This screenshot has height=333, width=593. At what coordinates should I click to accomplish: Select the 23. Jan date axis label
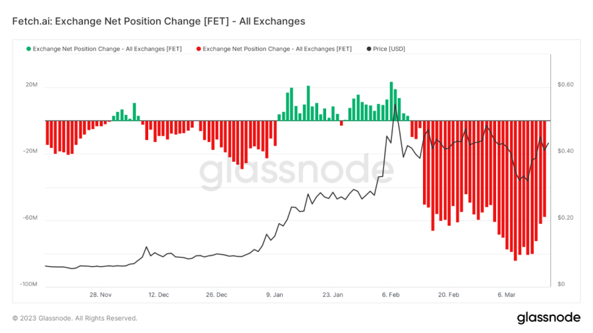pos(333,294)
